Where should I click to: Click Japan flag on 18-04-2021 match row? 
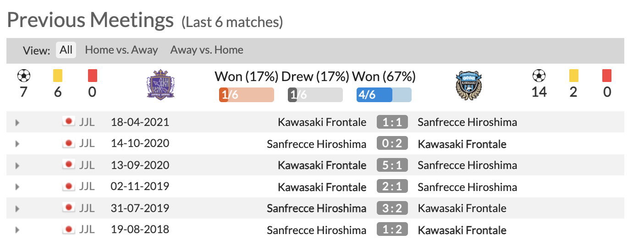(69, 122)
